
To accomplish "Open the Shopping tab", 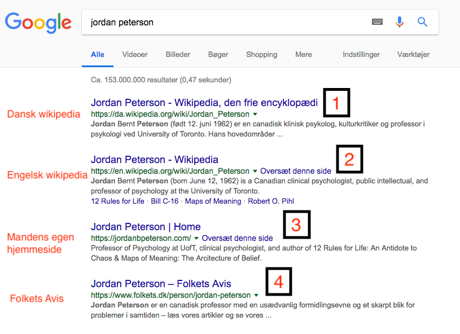I will point(261,55).
